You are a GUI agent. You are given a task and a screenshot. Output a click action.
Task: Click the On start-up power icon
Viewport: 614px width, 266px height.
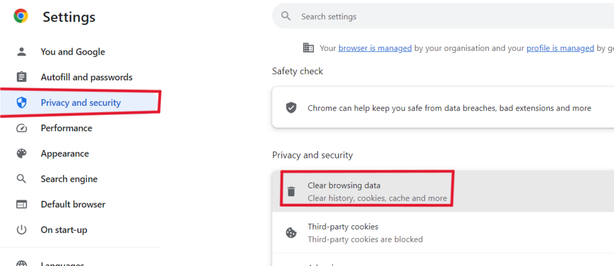click(x=22, y=230)
